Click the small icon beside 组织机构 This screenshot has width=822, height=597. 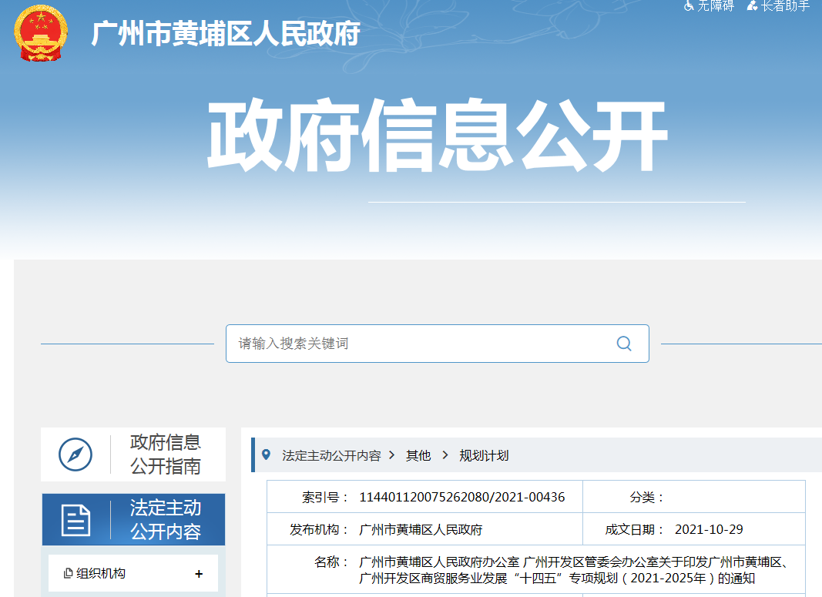pos(69,573)
